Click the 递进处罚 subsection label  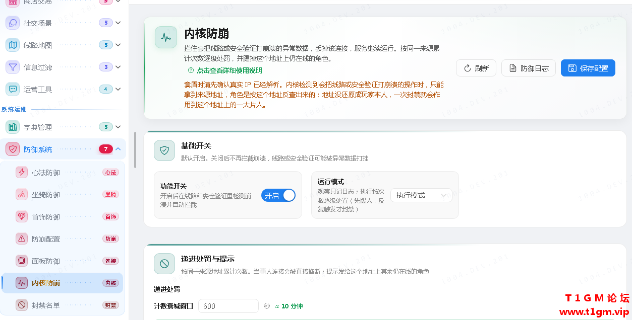pyautogui.click(x=167, y=289)
